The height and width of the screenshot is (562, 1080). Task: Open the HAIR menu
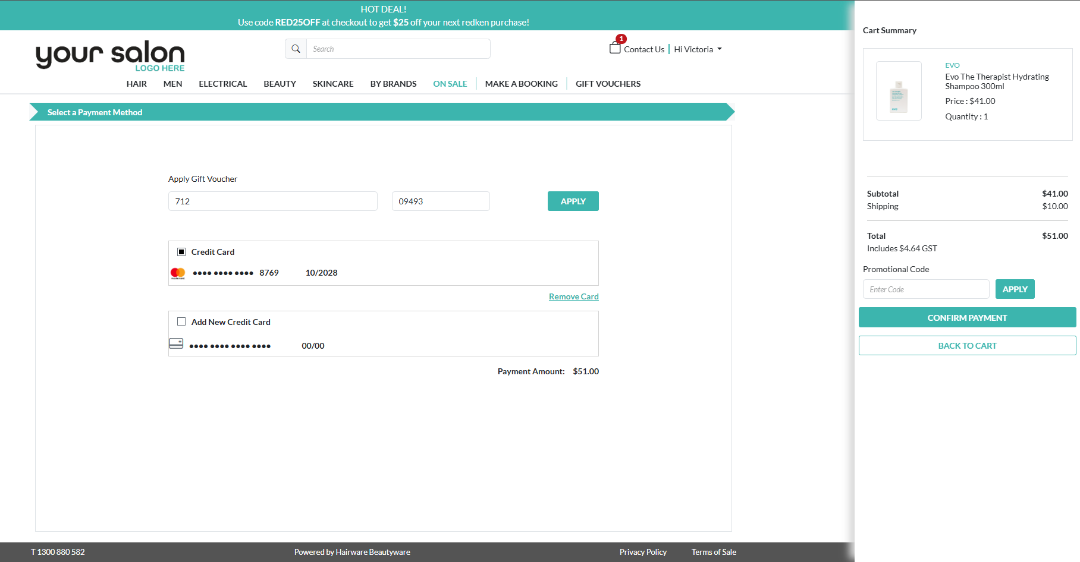[x=136, y=84]
